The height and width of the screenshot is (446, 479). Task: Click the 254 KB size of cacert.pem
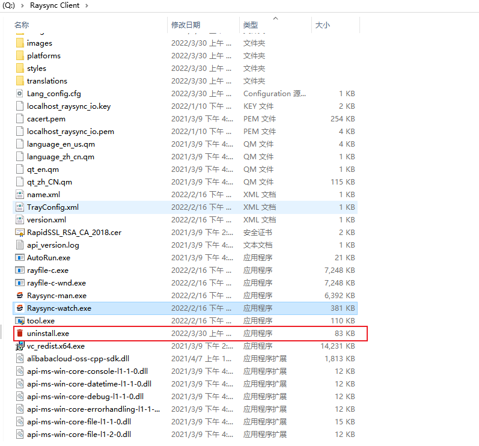point(343,119)
